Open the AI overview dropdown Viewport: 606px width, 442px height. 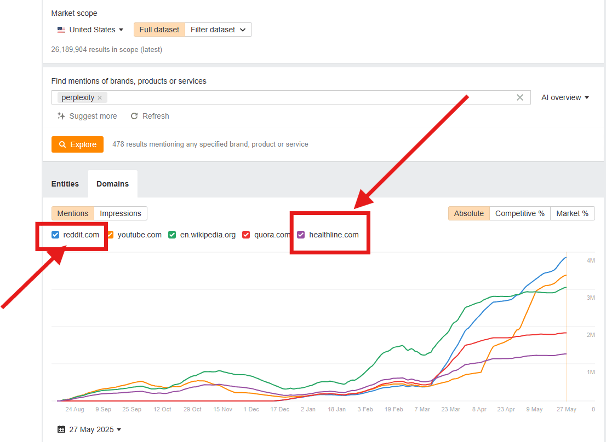[x=565, y=97]
